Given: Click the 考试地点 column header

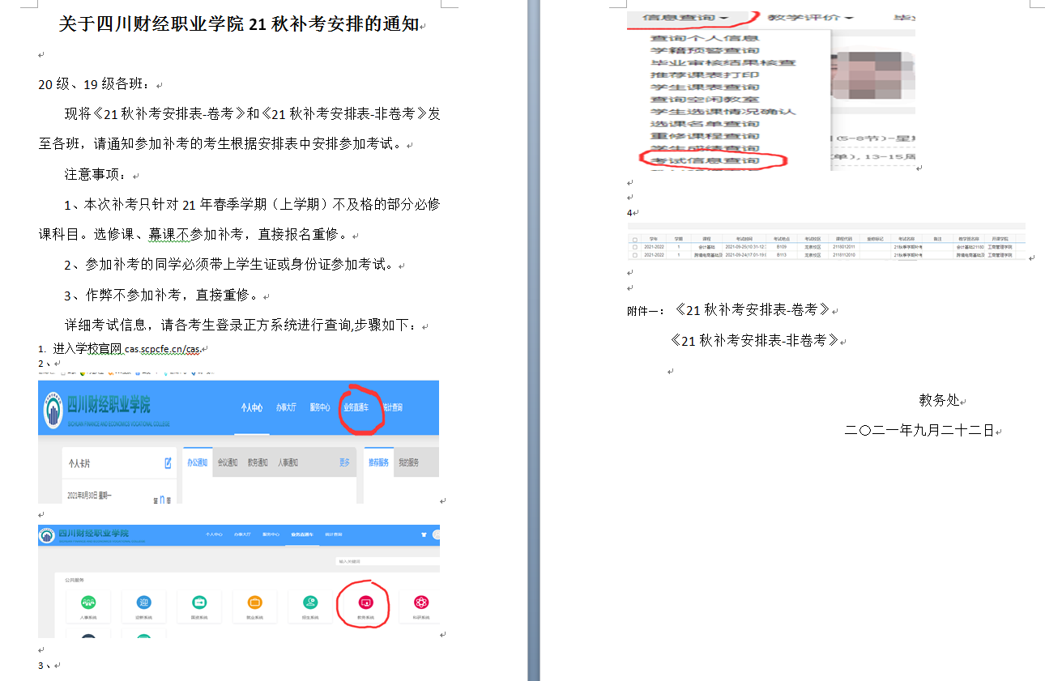Looking at the screenshot, I should (x=781, y=239).
